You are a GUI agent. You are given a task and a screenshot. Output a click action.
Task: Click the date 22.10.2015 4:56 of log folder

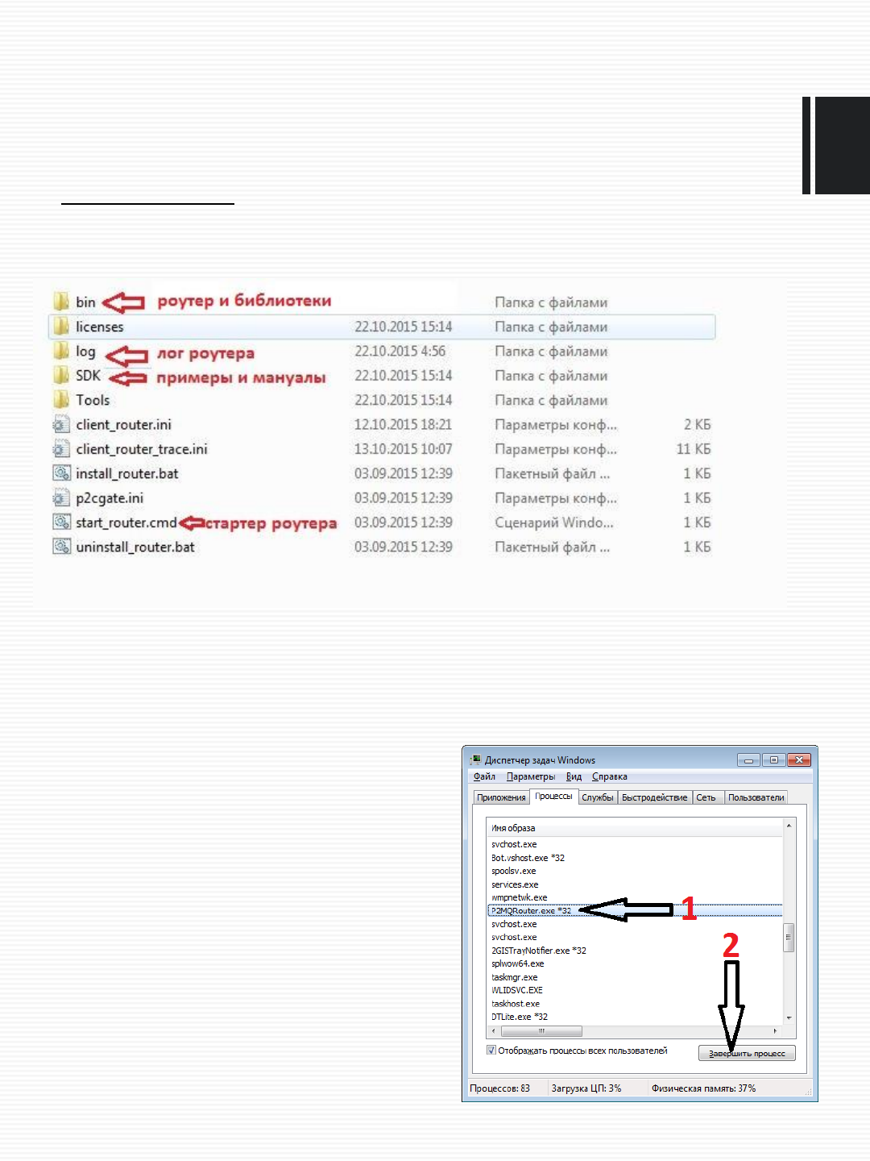click(400, 351)
